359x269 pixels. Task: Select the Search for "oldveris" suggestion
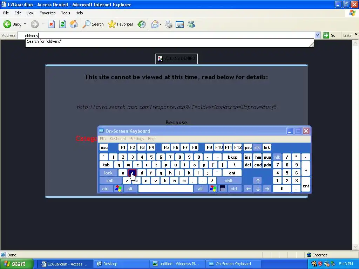(169, 41)
